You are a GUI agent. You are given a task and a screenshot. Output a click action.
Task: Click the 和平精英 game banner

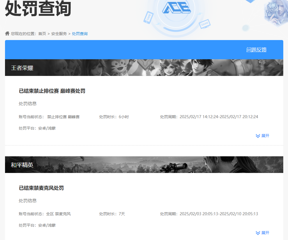point(144,165)
